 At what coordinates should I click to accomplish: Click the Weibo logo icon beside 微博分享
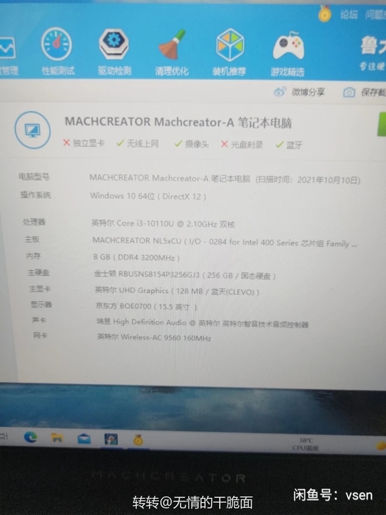tap(280, 92)
